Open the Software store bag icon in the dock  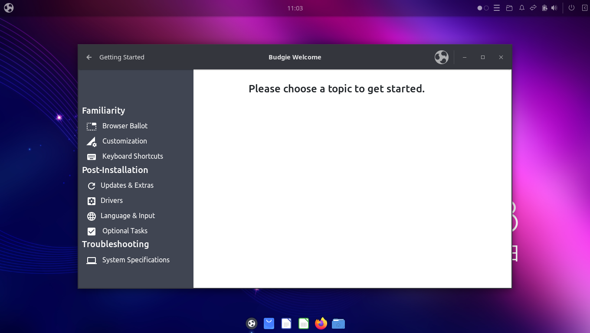click(269, 323)
